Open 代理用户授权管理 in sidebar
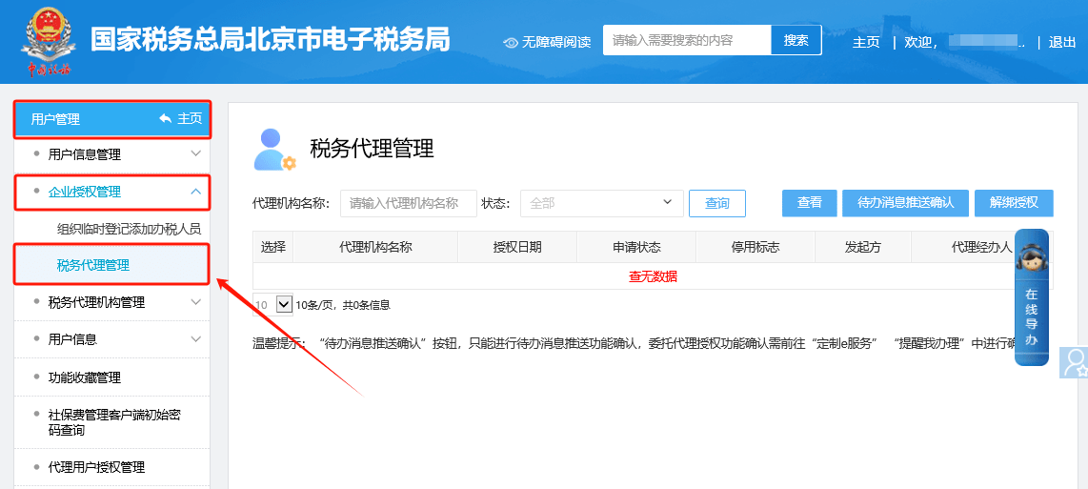The height and width of the screenshot is (489, 1088). point(96,467)
